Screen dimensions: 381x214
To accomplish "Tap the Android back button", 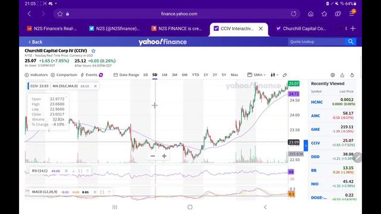I will 266,207.
